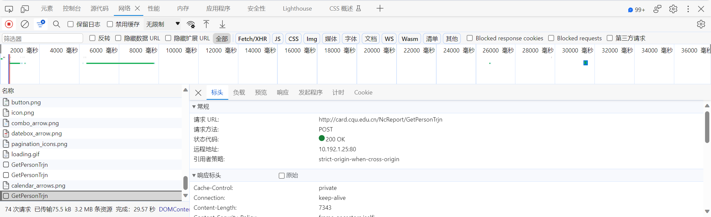711x217 pixels.
Task: Close DevTools panel X button
Action: click(701, 9)
